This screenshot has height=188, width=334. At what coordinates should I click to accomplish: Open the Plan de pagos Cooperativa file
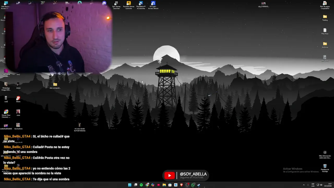click(x=325, y=5)
